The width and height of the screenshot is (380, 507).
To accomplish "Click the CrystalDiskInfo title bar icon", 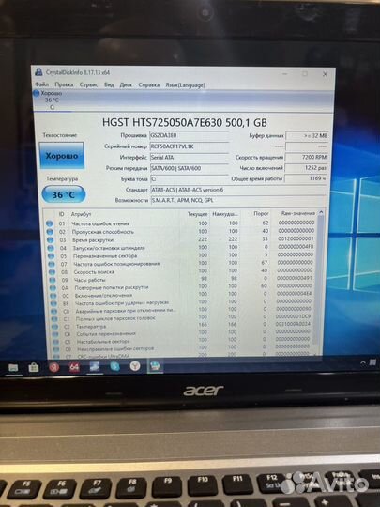I will point(38,71).
